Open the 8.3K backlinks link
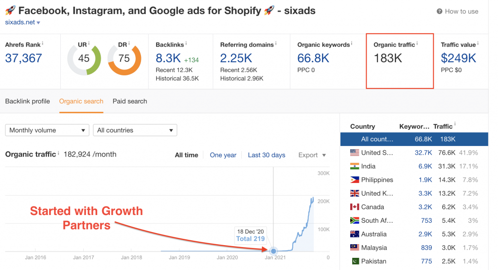The image size is (498, 270). (168, 58)
